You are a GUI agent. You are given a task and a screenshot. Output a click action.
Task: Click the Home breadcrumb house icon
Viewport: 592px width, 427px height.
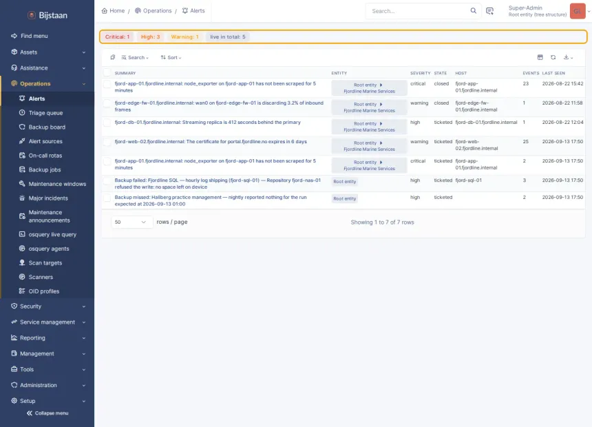(105, 10)
